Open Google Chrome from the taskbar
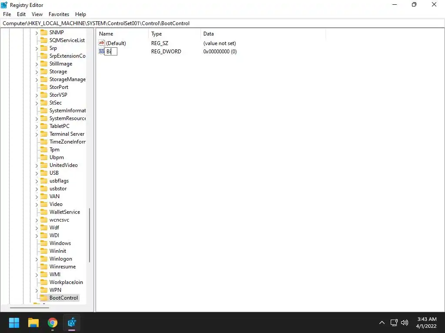The height and width of the screenshot is (333, 445). click(53, 323)
